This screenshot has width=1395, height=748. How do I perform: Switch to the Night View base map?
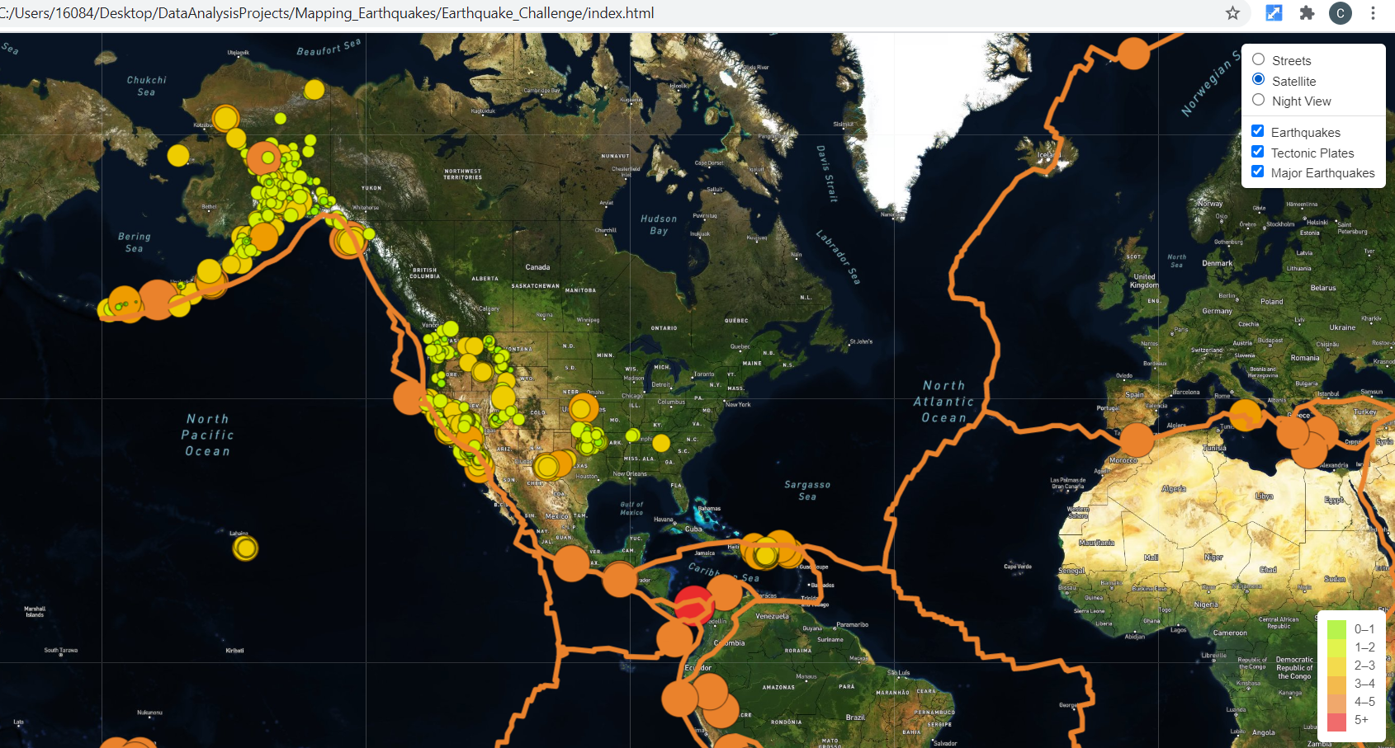(1259, 100)
